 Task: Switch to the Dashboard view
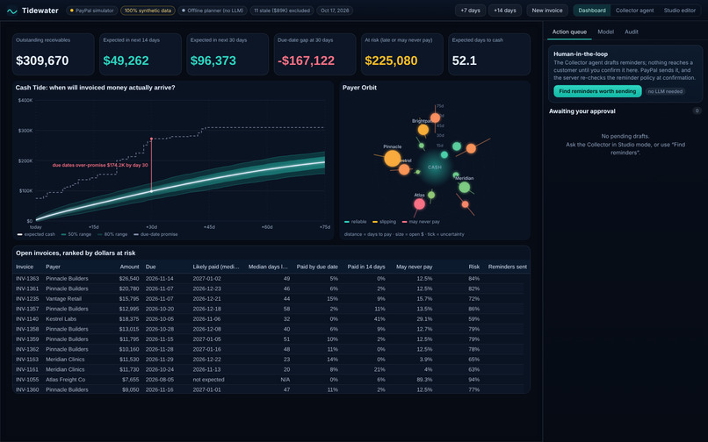pos(592,11)
